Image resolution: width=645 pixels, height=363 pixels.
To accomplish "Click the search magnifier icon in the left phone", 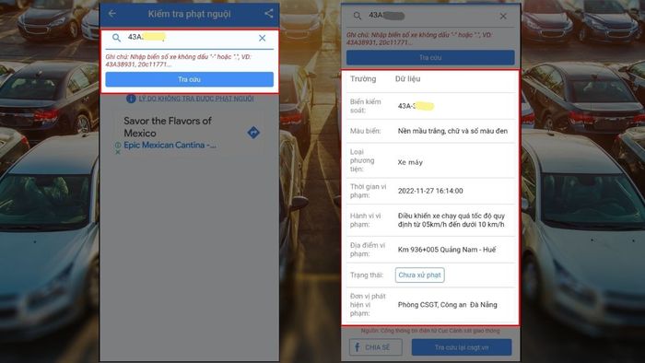I will click(x=116, y=38).
